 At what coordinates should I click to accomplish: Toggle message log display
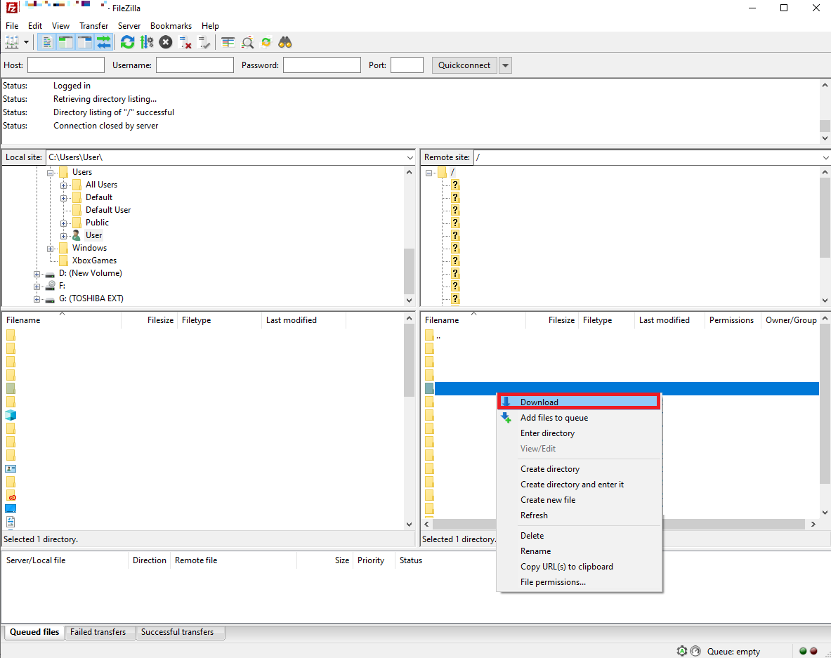[x=46, y=42]
